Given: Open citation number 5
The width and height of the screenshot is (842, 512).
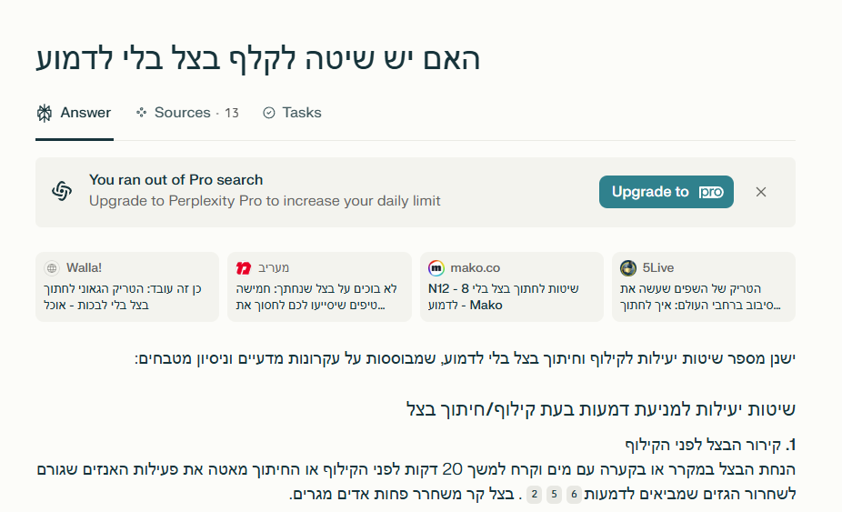Looking at the screenshot, I should (x=554, y=495).
